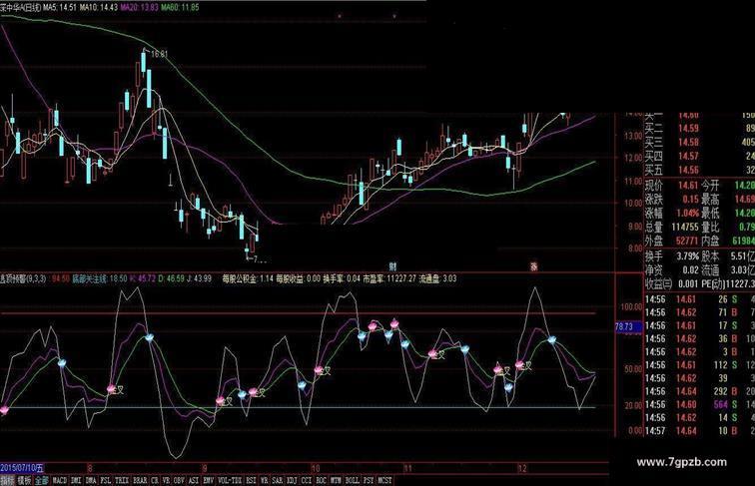Open the BRAR indicator
755x486 pixels.
140,480
